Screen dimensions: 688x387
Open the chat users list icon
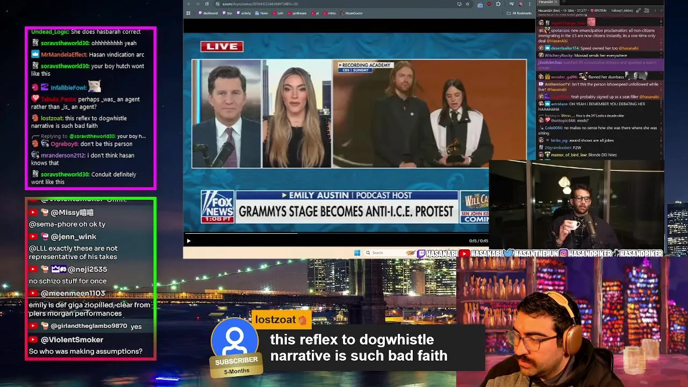(x=647, y=10)
